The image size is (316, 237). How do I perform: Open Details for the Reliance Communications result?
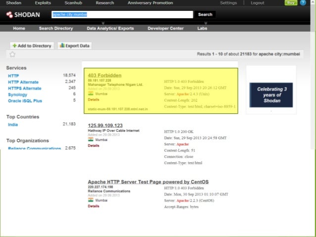click(94, 206)
